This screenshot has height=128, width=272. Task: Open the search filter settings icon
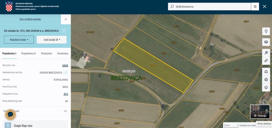(255, 7)
